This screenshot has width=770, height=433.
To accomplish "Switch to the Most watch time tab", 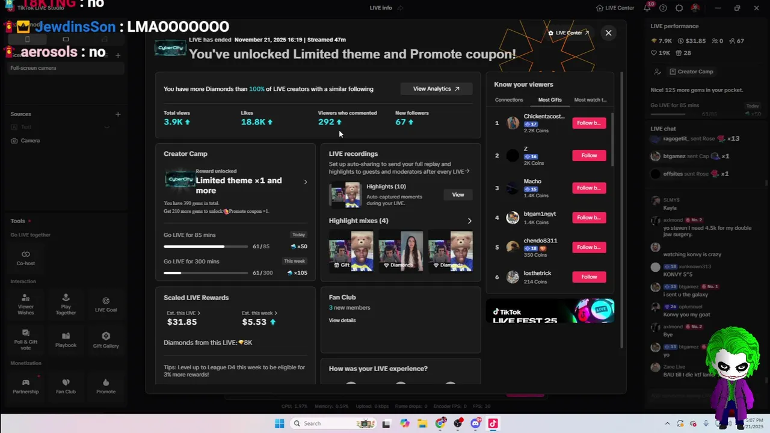I will click(x=590, y=100).
